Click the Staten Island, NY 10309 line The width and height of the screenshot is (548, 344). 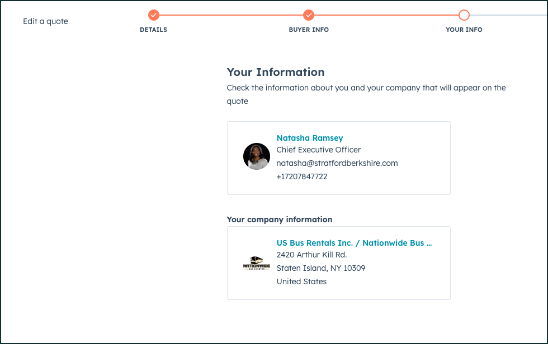click(x=321, y=268)
